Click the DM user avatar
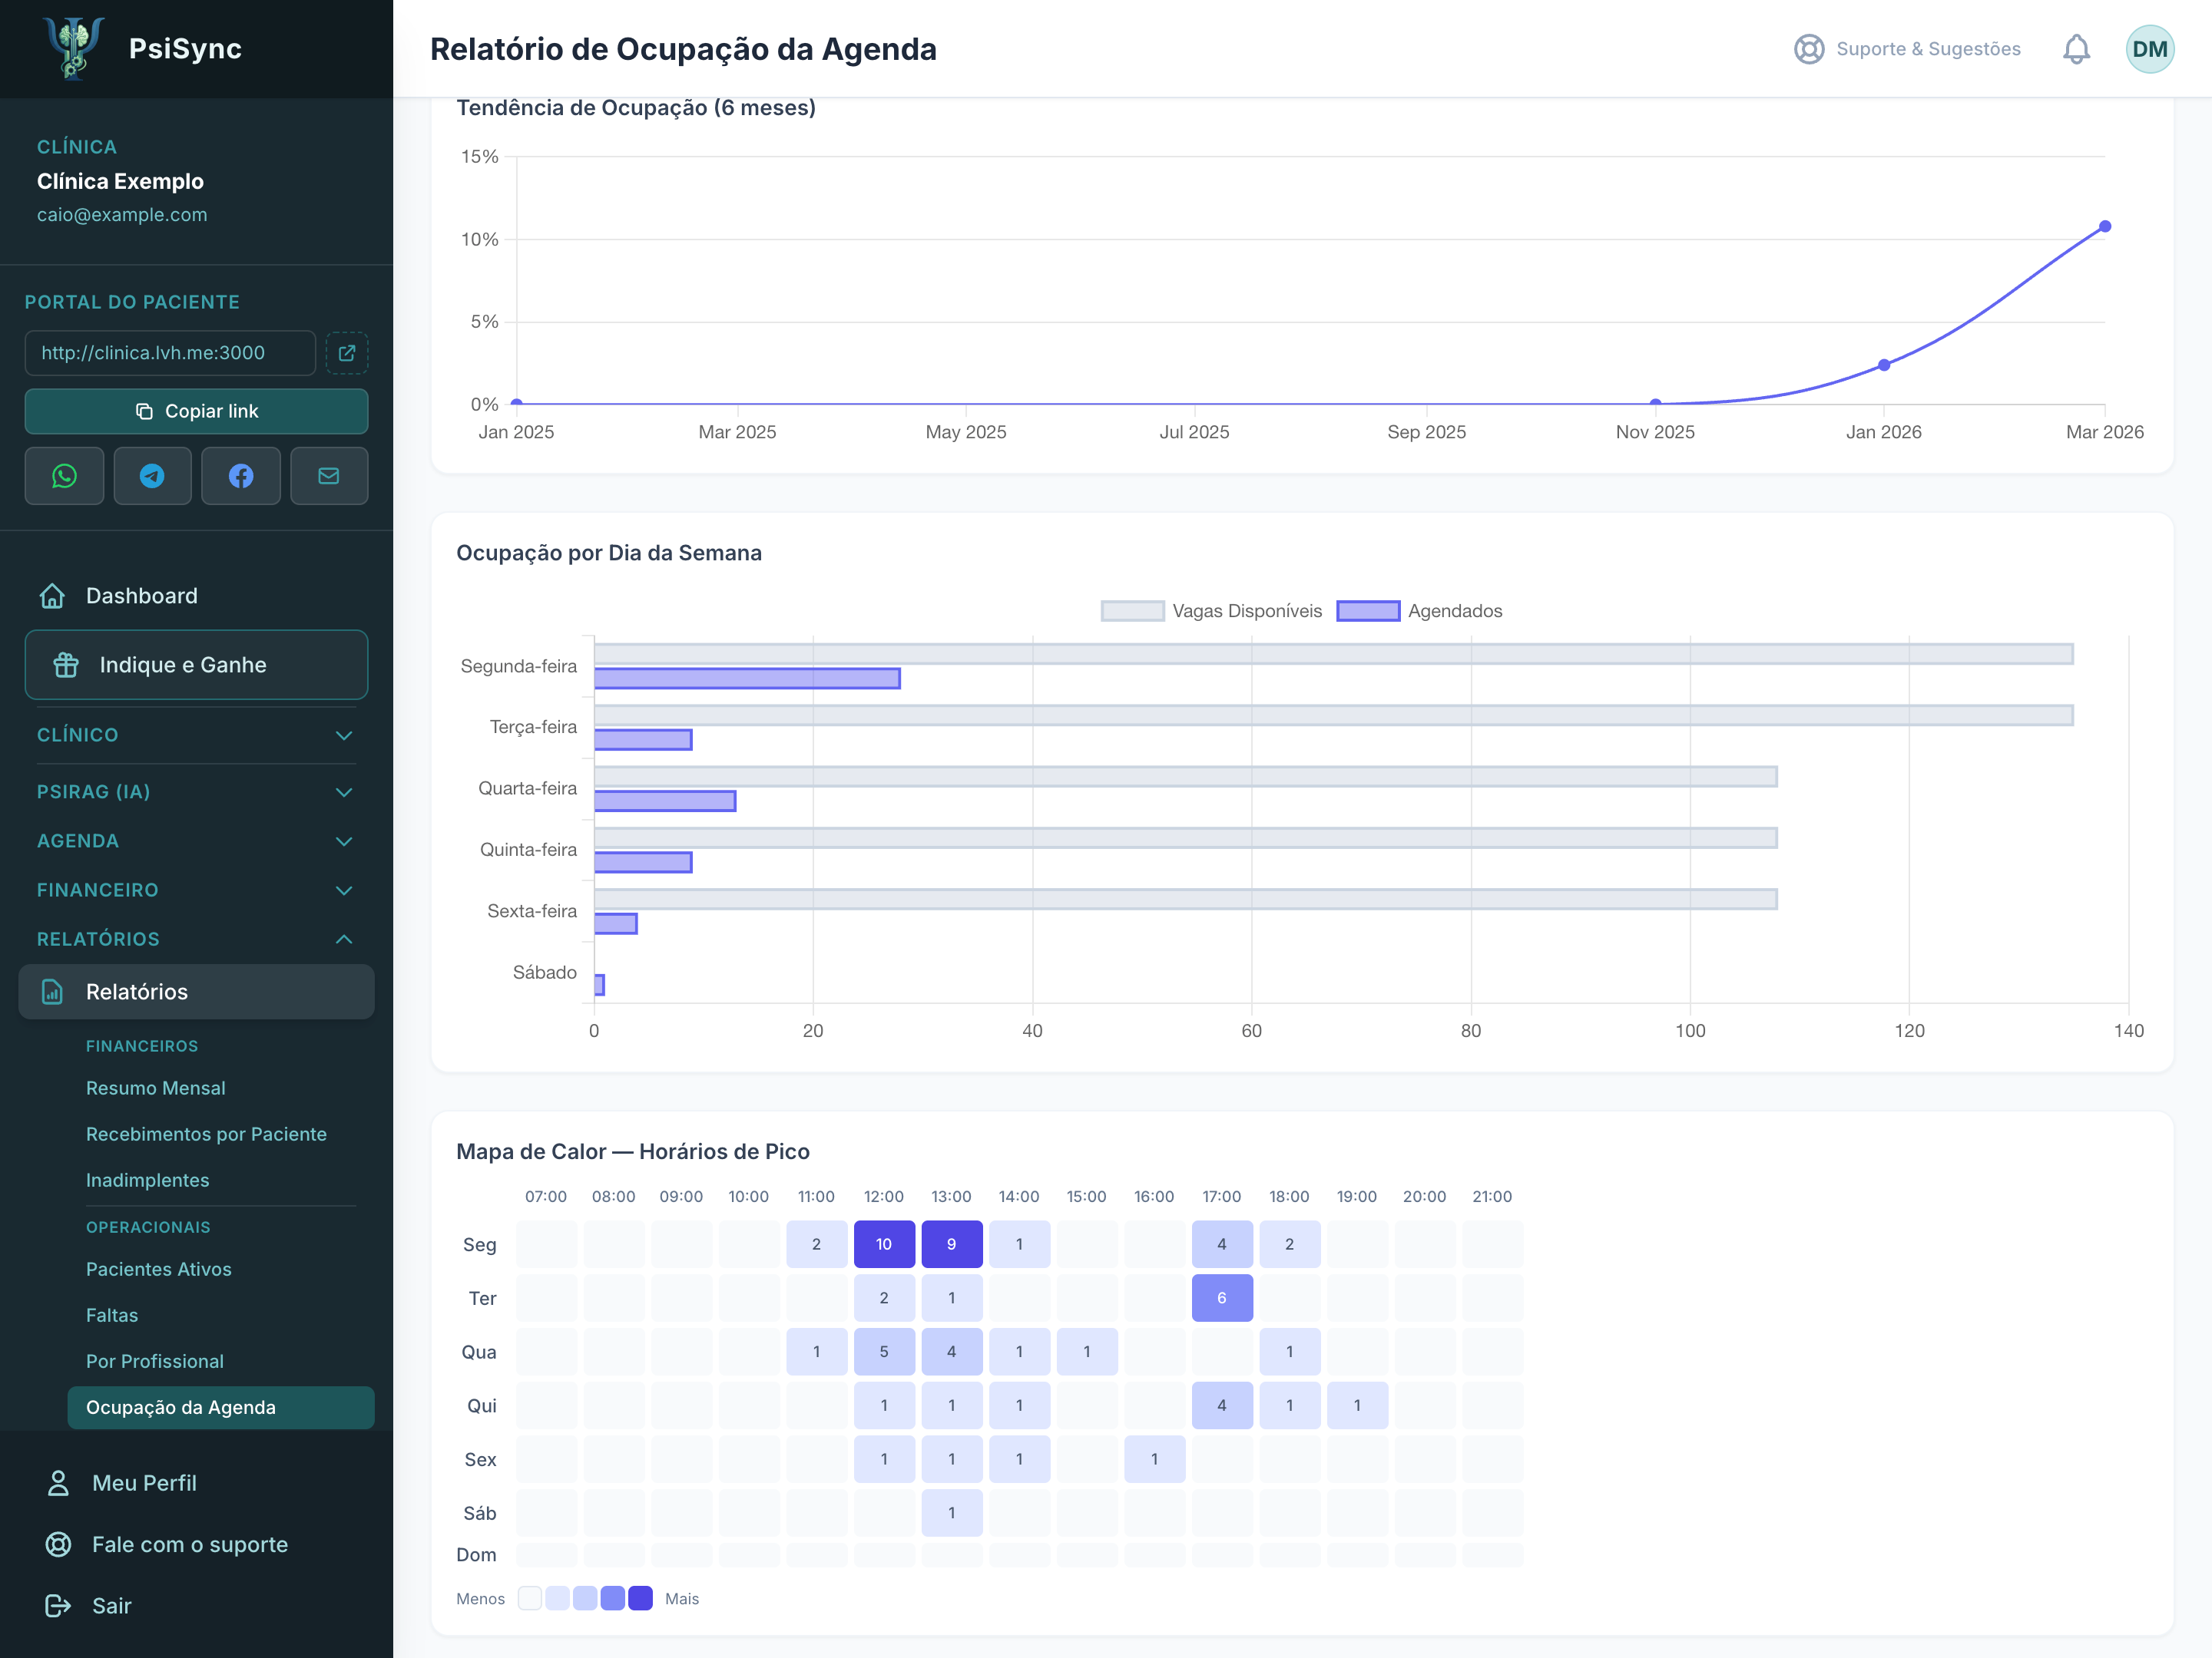Image resolution: width=2212 pixels, height=1658 pixels. pyautogui.click(x=2150, y=49)
